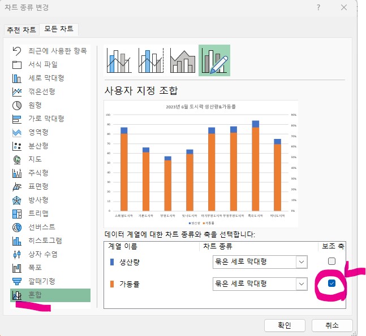Pick clustered column-line on secondary axis subtype
Screen dimensions: 366x336
pyautogui.click(x=151, y=60)
